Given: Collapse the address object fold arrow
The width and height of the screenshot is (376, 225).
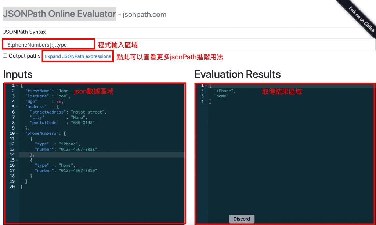Looking at the screenshot, I should coord(17,107).
